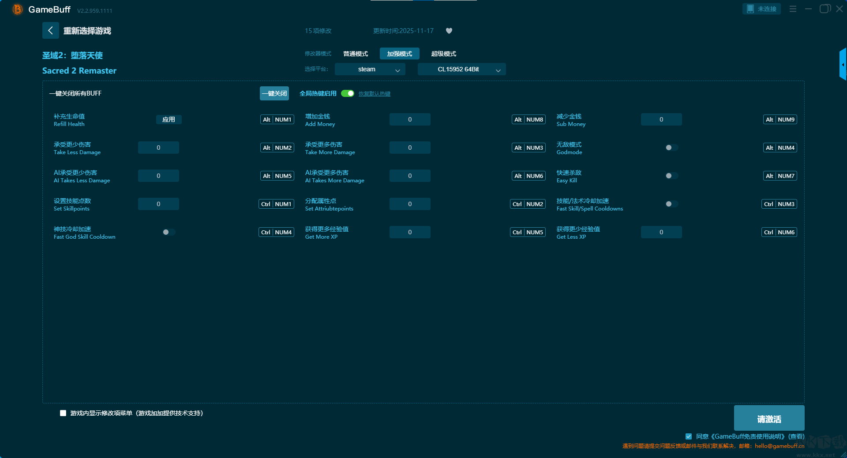The width and height of the screenshot is (847, 458).
Task: Click the Alt NUM8 hotkey for Add Money
Action: [x=528, y=119]
